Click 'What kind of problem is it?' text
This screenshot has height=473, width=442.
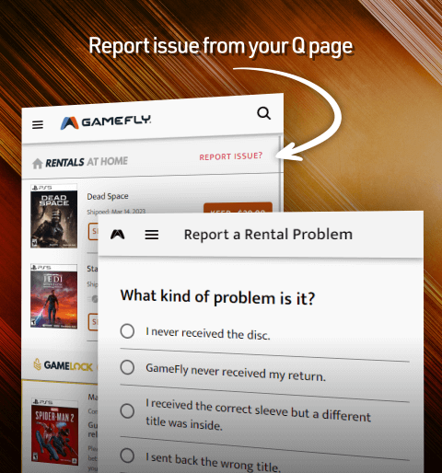[217, 297]
